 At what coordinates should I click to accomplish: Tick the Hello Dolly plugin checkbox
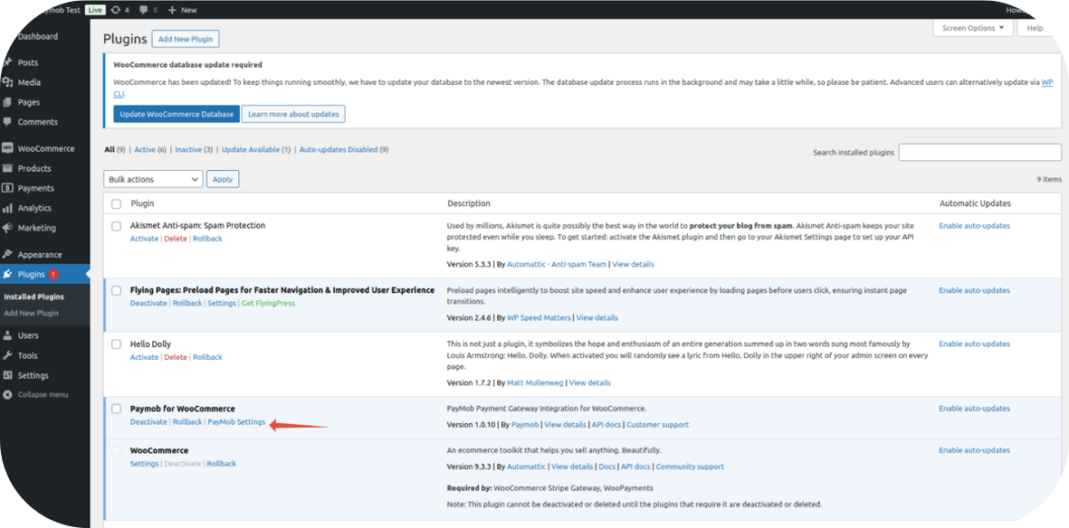coord(116,344)
